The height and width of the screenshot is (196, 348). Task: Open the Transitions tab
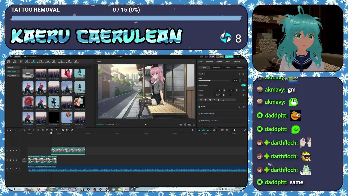pos(41,62)
